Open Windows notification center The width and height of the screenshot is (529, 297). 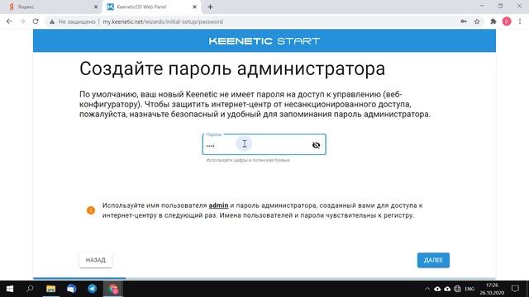coord(515,289)
